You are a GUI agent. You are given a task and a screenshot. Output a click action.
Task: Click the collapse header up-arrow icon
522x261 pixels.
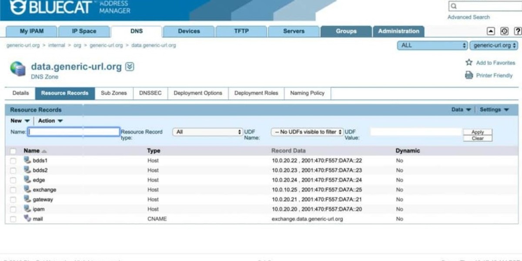pos(491,31)
